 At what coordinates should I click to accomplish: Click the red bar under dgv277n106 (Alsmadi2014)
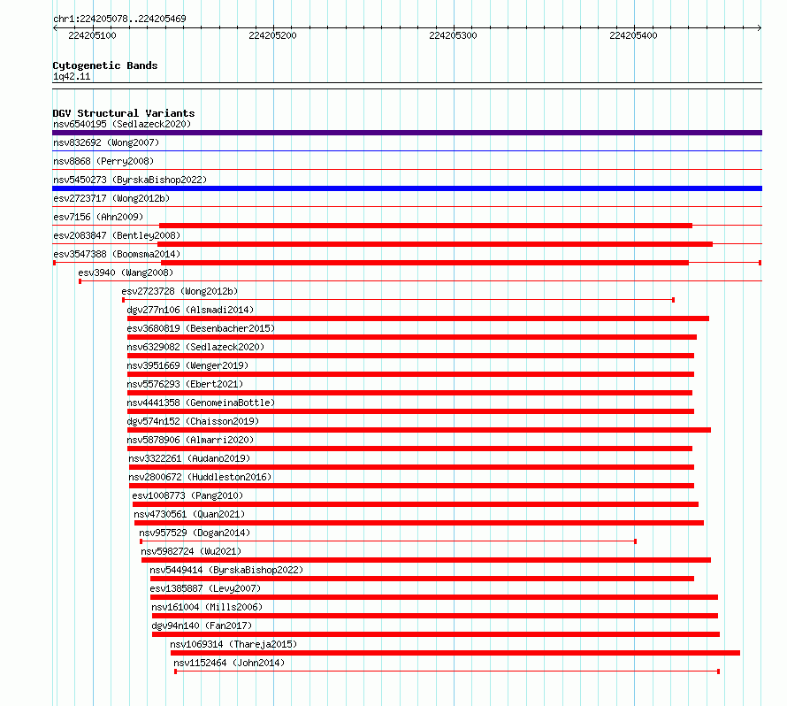point(418,318)
